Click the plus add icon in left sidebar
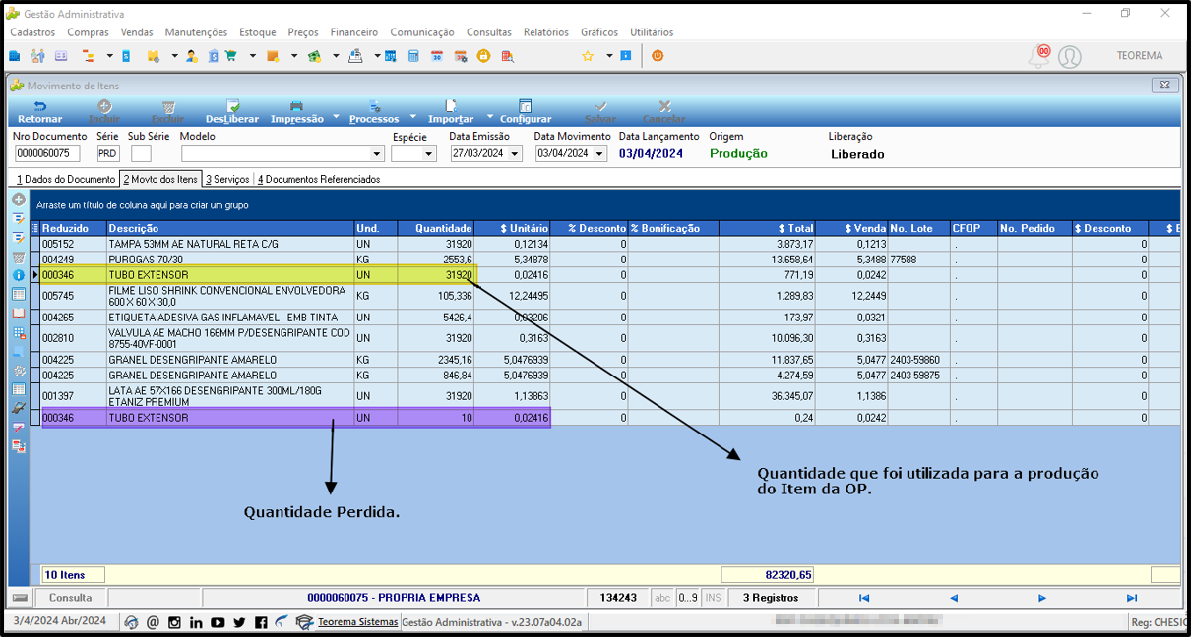This screenshot has width=1191, height=637. [x=19, y=200]
